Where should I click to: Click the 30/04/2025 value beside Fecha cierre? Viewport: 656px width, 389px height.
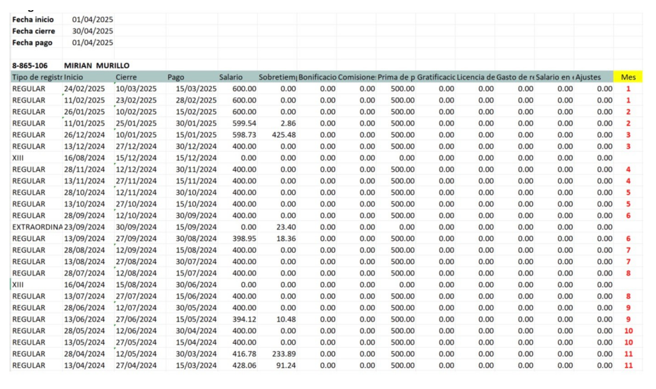[92, 31]
